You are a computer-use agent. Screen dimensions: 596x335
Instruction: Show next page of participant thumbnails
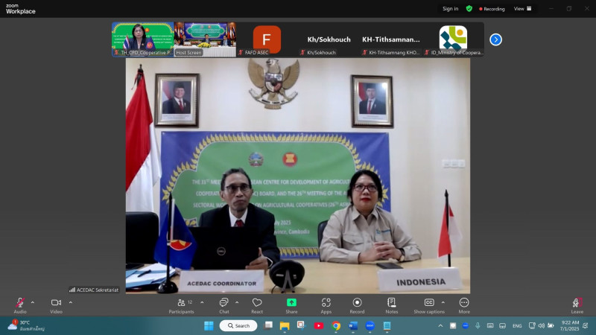(495, 39)
